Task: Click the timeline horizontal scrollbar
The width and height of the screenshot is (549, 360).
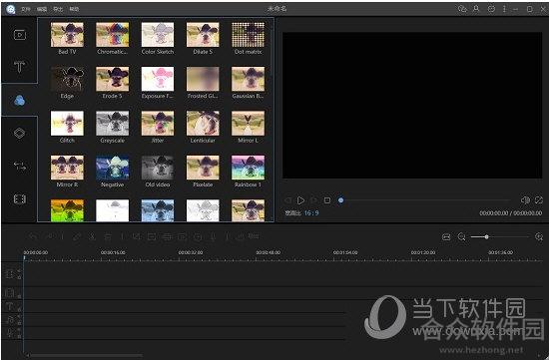Action: [86, 356]
